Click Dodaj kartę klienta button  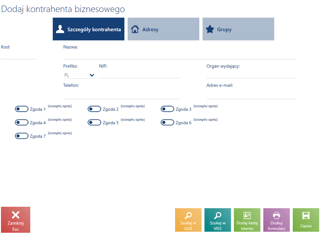click(x=247, y=220)
